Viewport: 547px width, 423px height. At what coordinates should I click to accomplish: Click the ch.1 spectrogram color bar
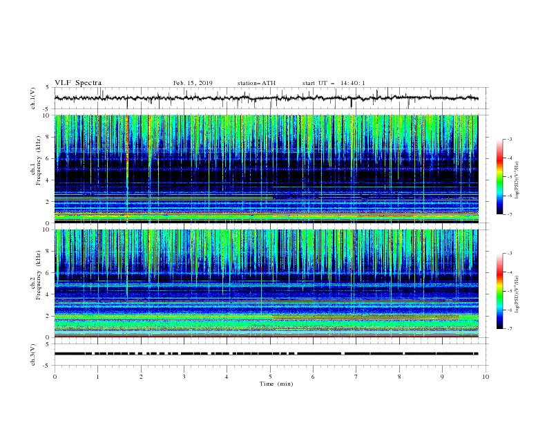point(500,177)
